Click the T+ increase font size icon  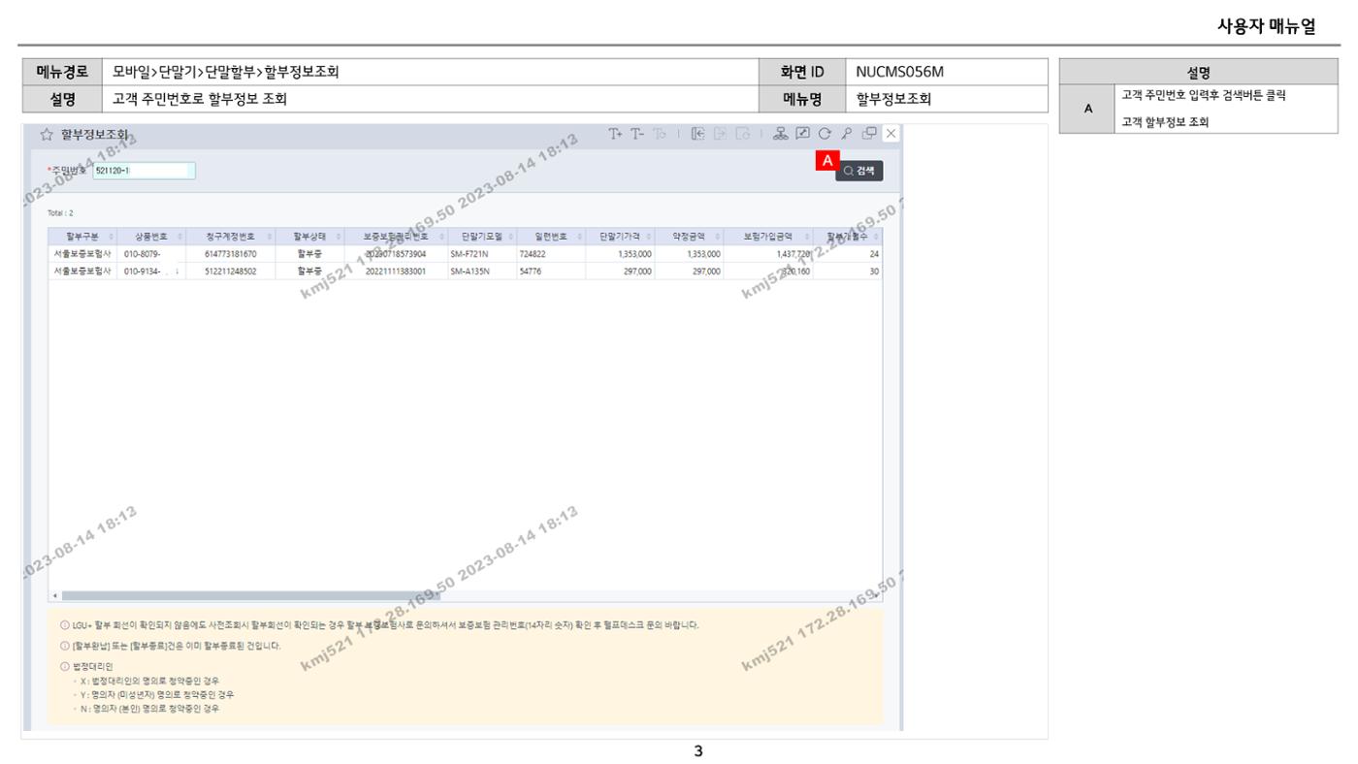click(615, 134)
